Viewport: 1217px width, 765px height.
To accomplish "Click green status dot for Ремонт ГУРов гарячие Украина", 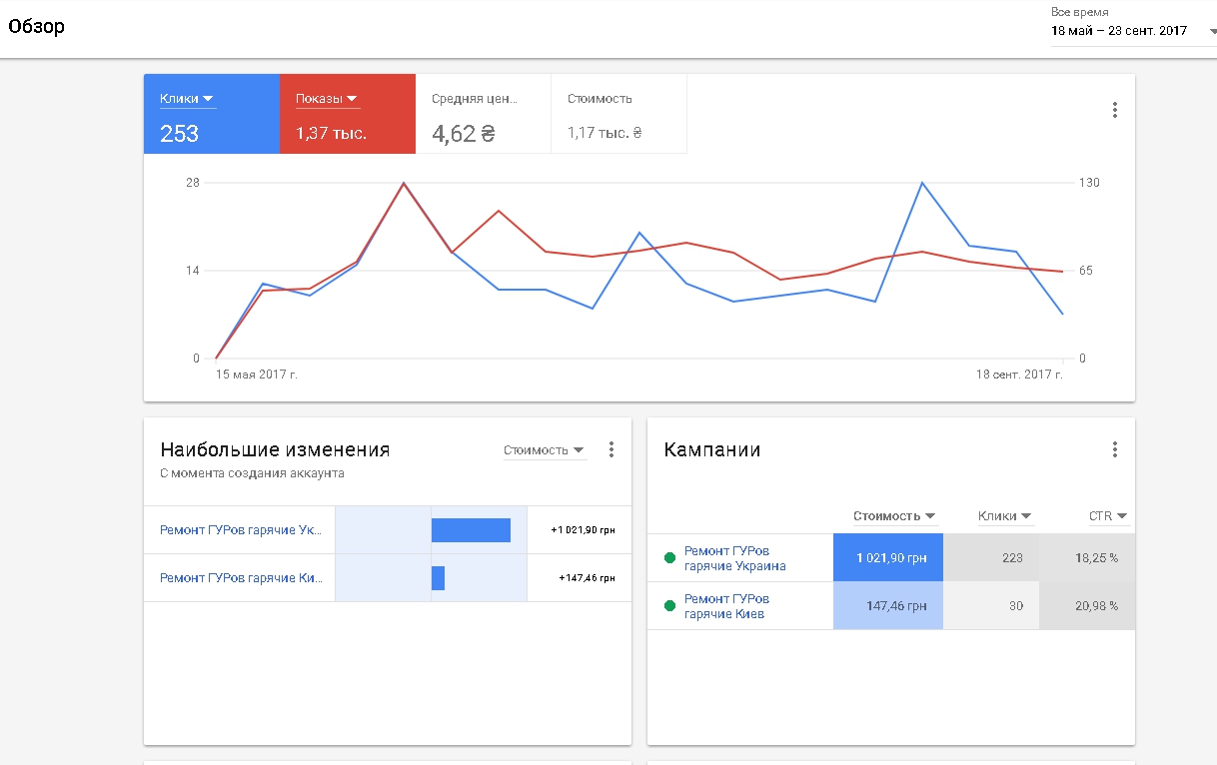I will (x=669, y=558).
